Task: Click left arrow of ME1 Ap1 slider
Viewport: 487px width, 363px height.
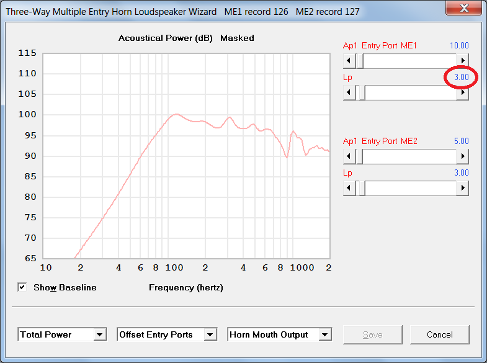Action: (349, 61)
